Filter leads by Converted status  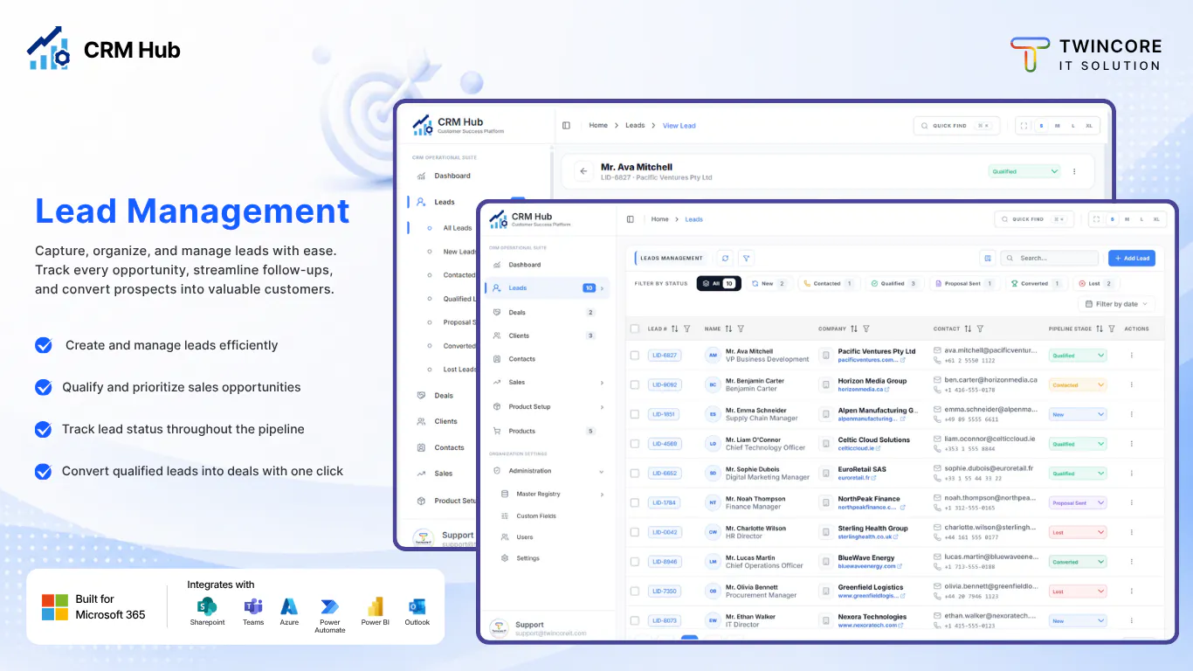coord(1036,283)
